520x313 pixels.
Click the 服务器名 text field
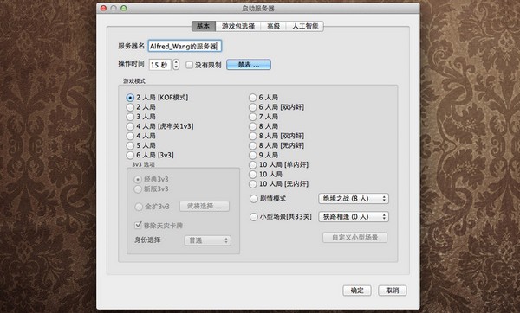[x=185, y=46]
